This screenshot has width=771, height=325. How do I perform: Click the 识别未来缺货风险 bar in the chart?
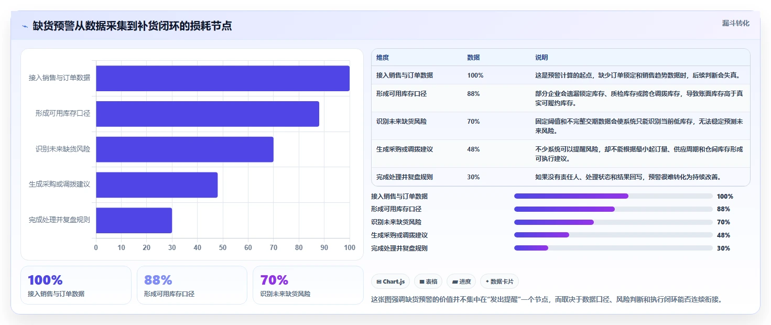(184, 149)
